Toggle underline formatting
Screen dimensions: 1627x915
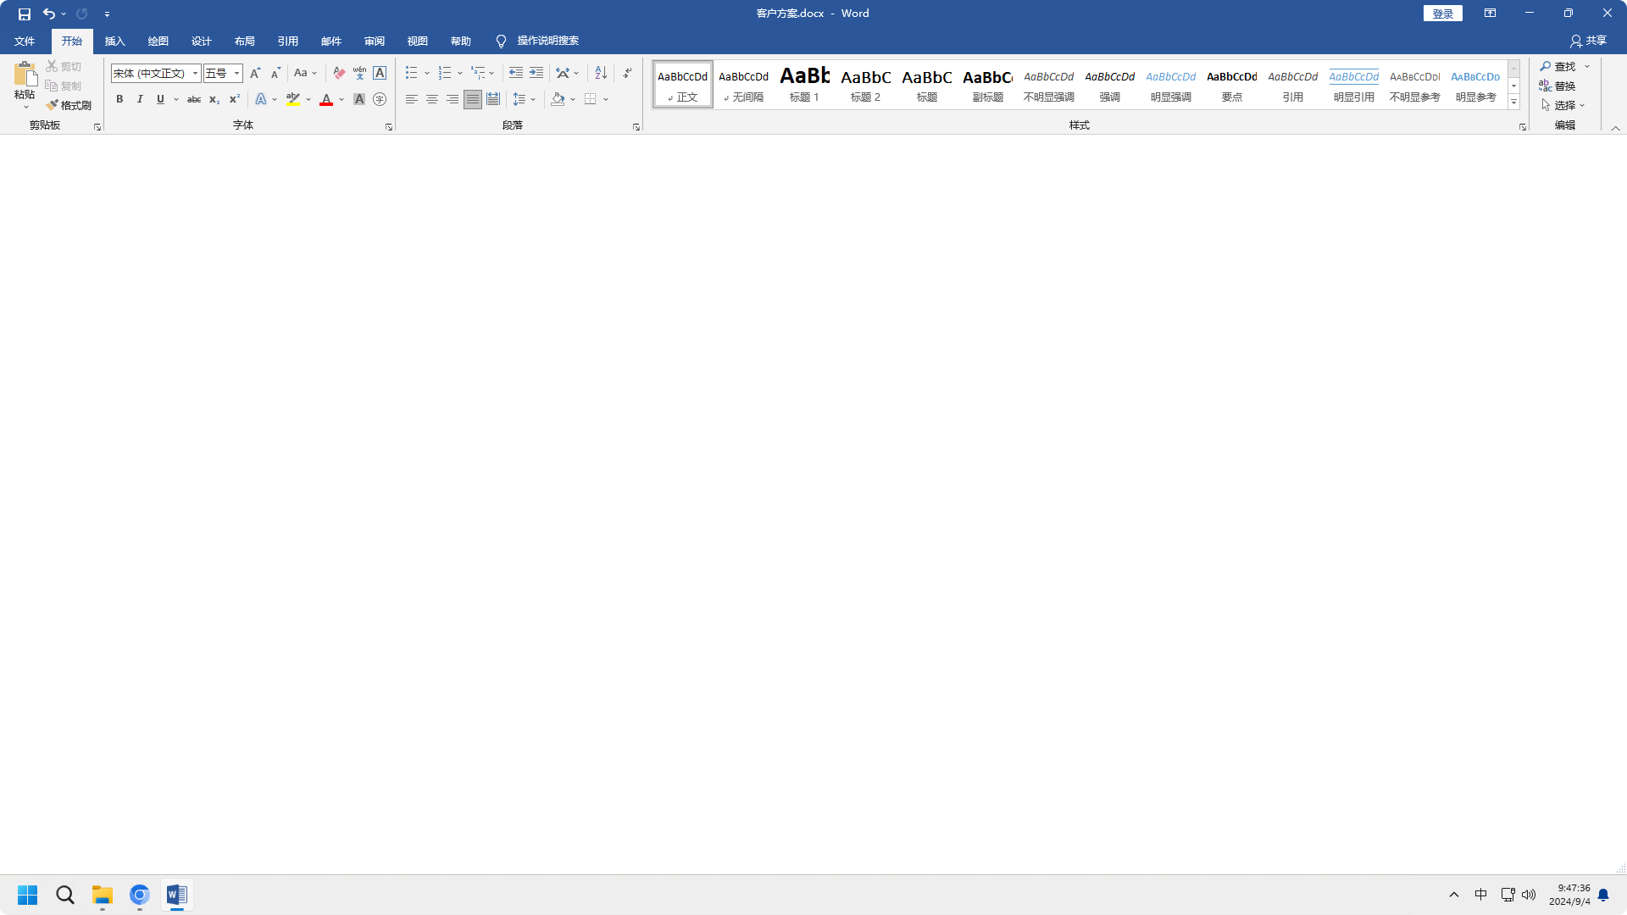160,99
